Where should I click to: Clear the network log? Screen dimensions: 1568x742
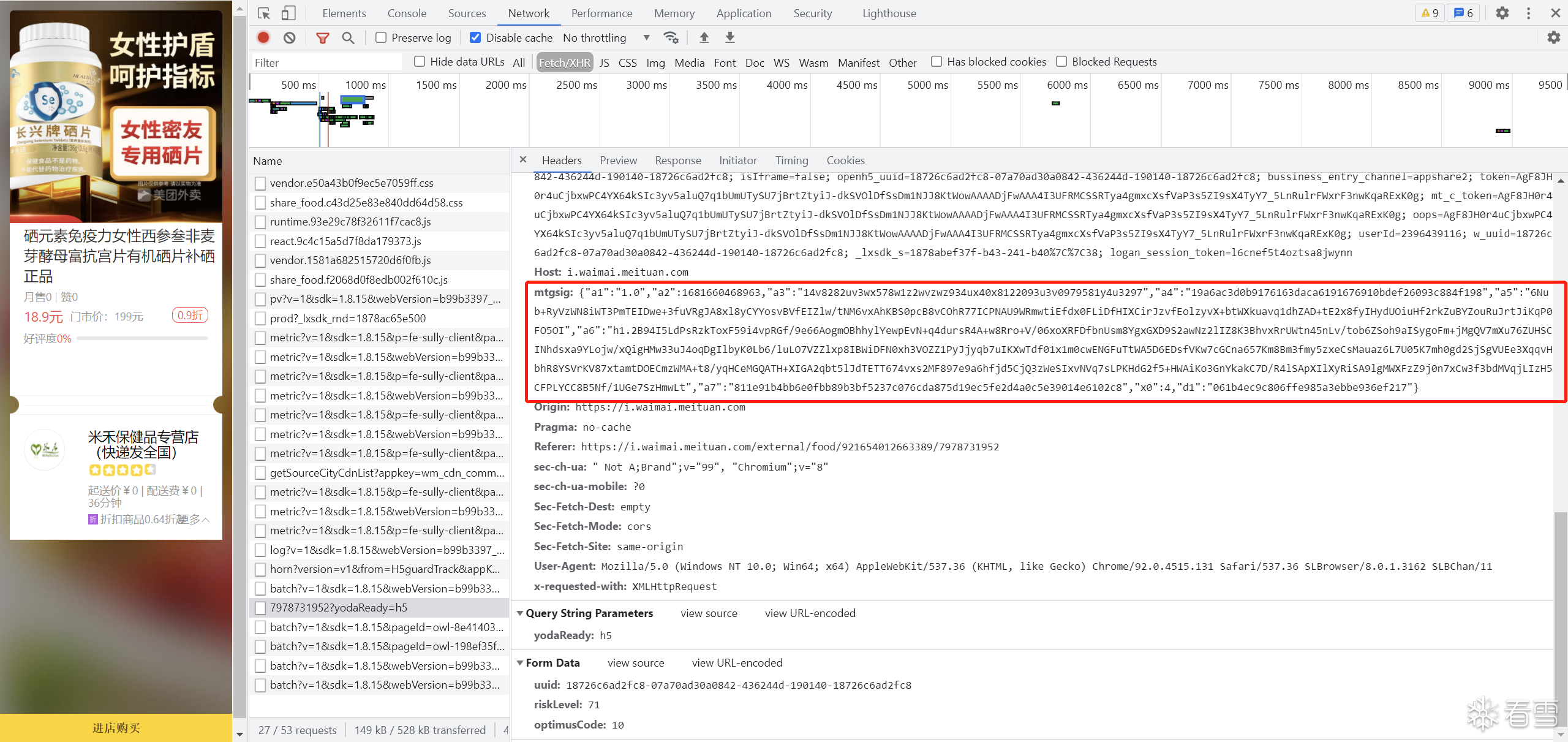[x=290, y=37]
